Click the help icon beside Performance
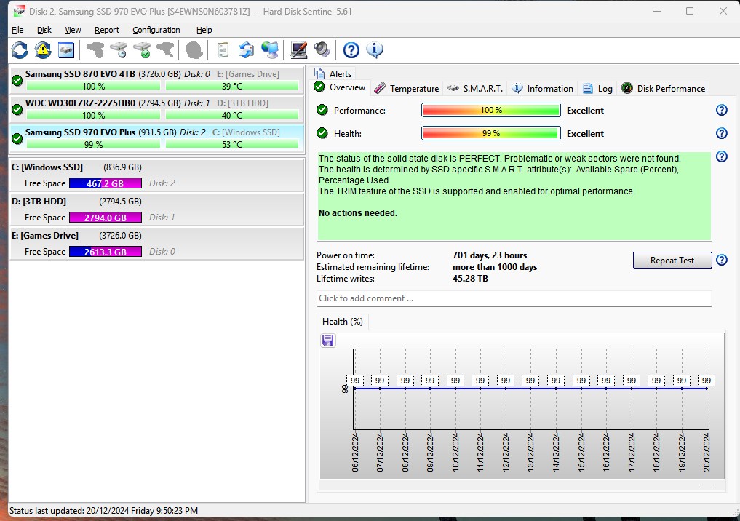 coord(722,110)
